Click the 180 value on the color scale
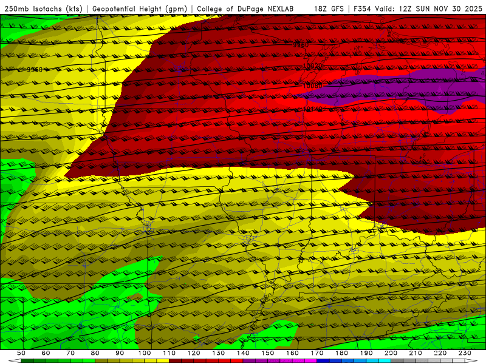486x364 pixels. [341, 353]
